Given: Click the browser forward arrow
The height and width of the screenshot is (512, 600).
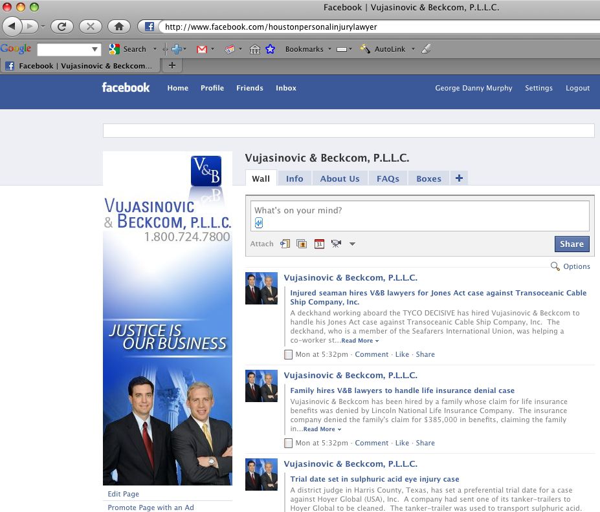Looking at the screenshot, I should pyautogui.click(x=30, y=27).
